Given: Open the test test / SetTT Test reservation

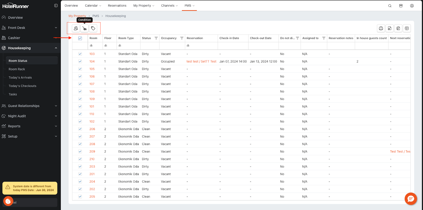Looking at the screenshot, I should coord(201,61).
